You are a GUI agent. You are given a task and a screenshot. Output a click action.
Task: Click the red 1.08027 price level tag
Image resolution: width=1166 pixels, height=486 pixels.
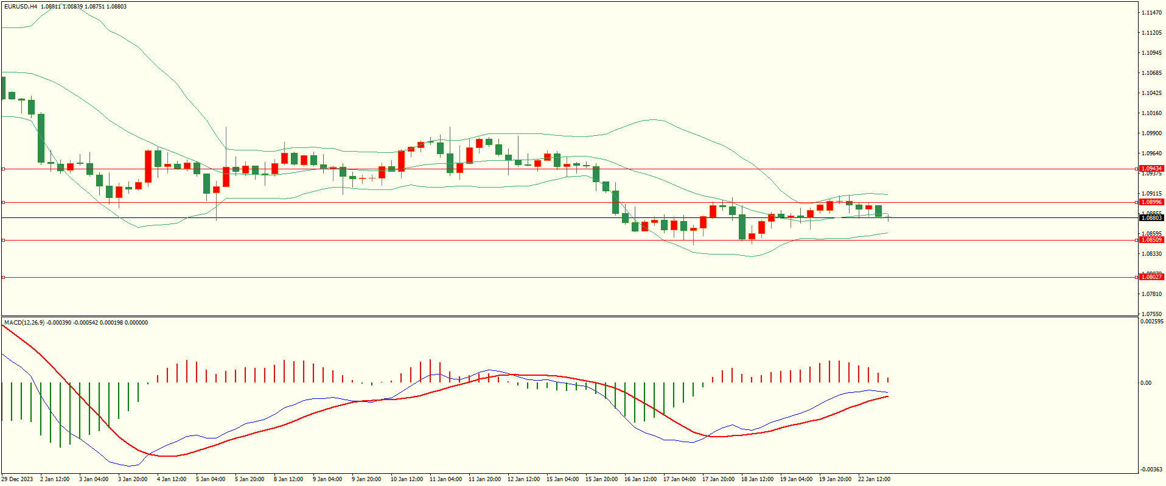point(1151,277)
